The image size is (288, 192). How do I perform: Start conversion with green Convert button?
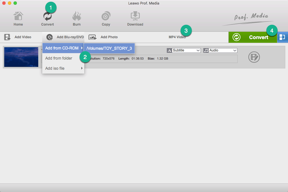[253, 37]
